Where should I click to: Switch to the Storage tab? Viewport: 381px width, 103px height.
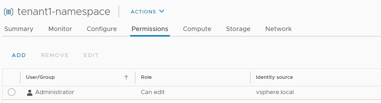point(238,29)
